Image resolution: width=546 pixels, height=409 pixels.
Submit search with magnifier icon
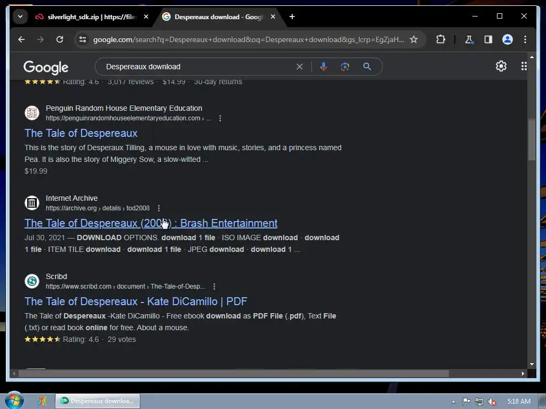click(x=367, y=67)
